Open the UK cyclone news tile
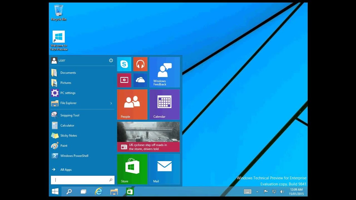This screenshot has height=200, width=356. coord(148,137)
